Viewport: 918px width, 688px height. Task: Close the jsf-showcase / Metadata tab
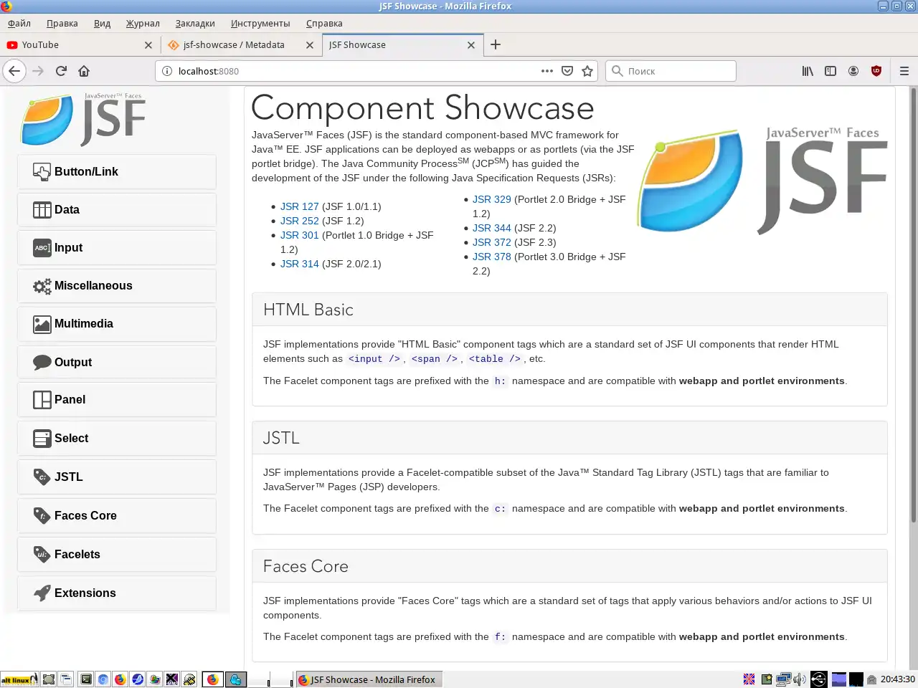point(310,44)
